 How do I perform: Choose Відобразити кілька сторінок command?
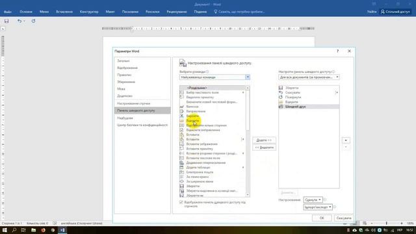(x=207, y=125)
